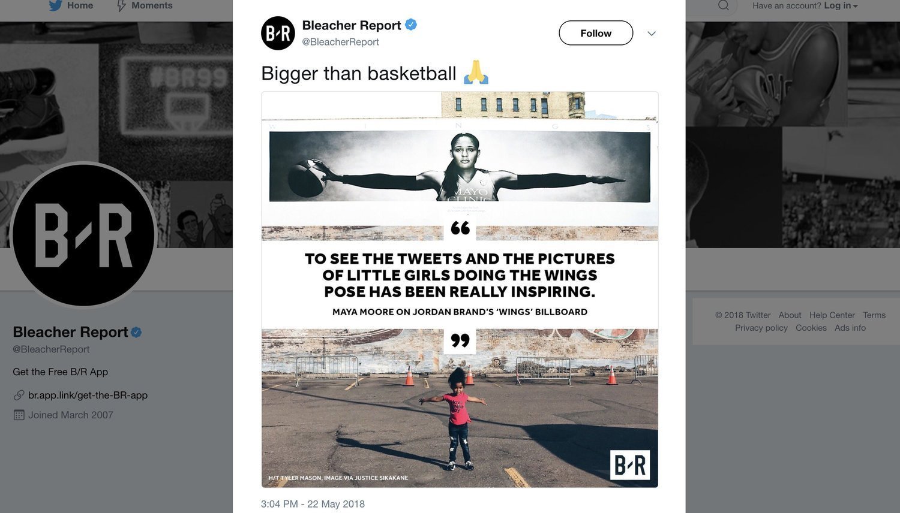The width and height of the screenshot is (900, 513).
Task: Click the Ads info footer link
Action: point(850,328)
